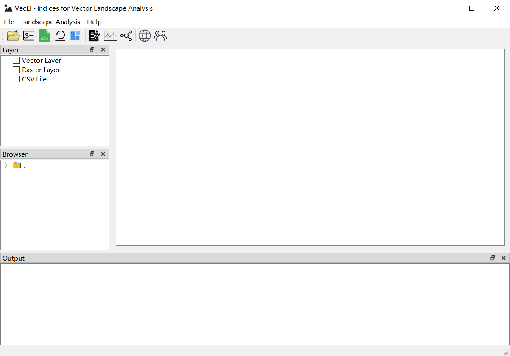
Task: Click the people group toolbar icon
Action: 160,36
